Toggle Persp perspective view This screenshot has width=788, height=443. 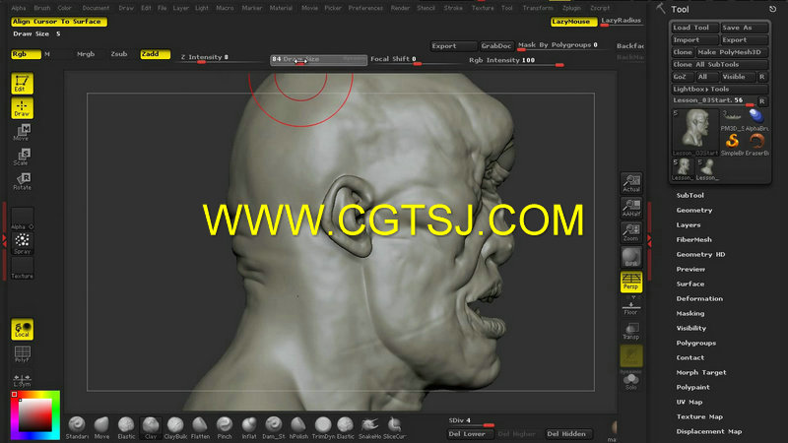(631, 282)
